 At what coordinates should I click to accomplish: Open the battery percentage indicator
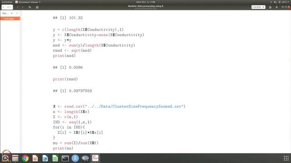pos(282,2)
